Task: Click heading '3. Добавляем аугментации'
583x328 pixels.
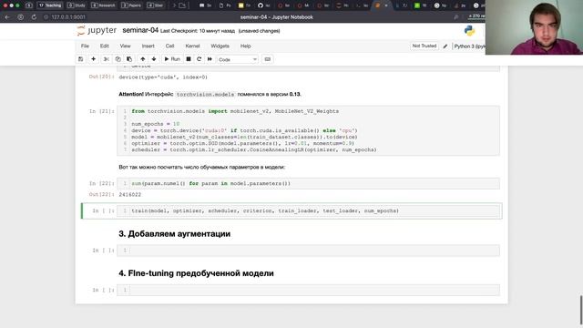Action: 174,234
